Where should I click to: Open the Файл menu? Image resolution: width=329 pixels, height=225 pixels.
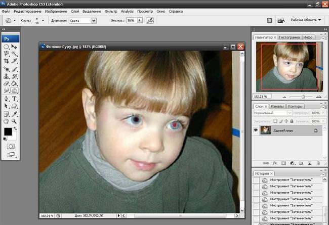pos(6,11)
